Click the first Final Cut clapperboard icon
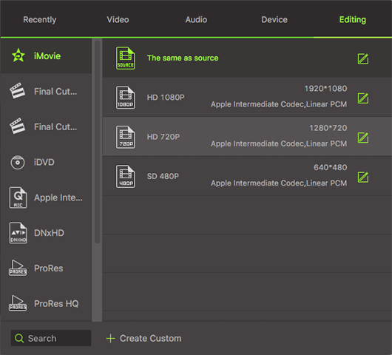 [17, 91]
